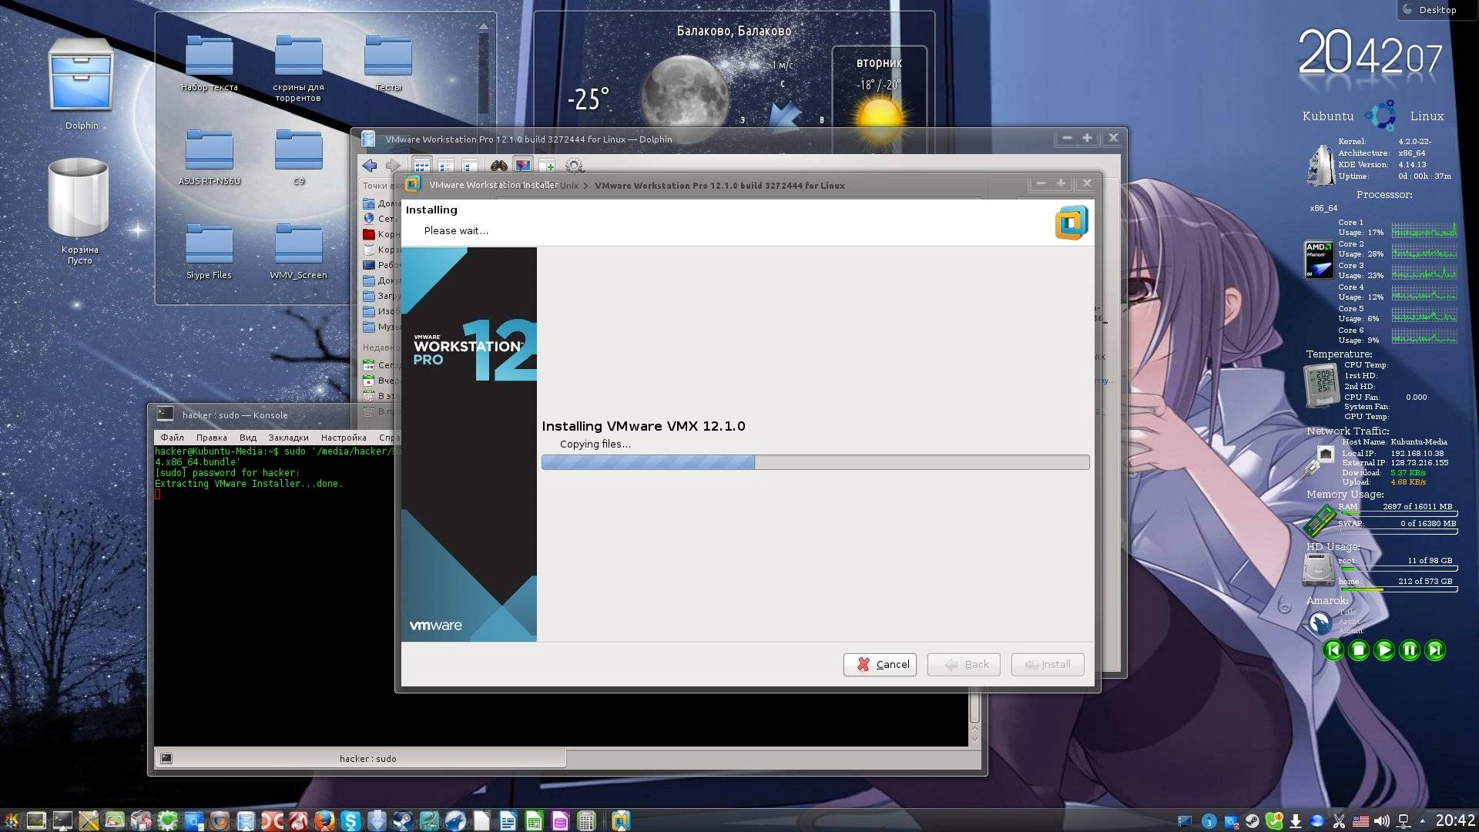Click the installation progress bar

[815, 462]
